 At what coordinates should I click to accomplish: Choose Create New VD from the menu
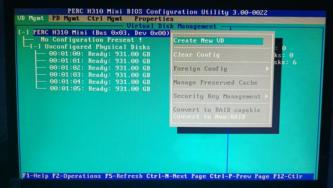click(x=218, y=41)
